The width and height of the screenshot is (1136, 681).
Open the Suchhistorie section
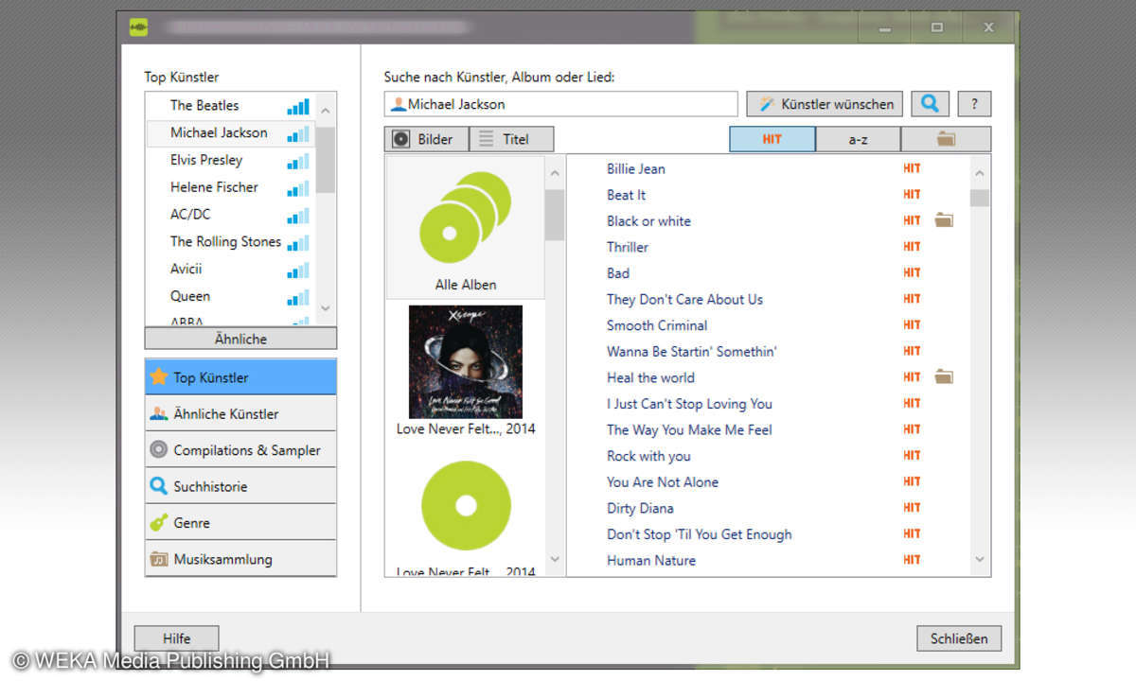point(240,486)
